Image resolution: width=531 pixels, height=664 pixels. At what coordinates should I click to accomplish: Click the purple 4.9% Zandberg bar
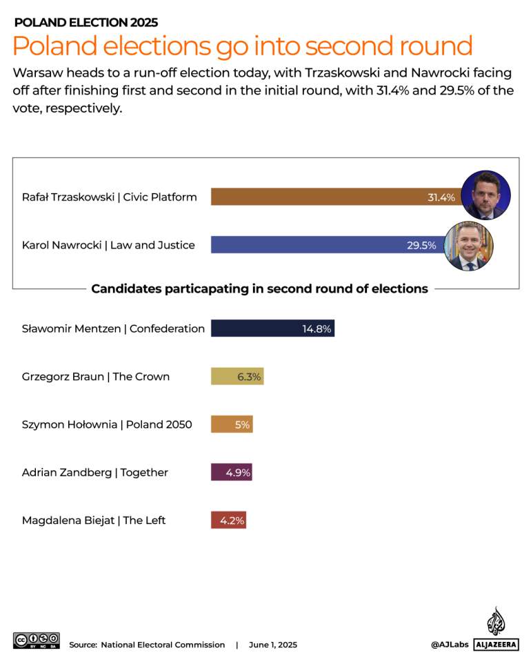click(231, 473)
